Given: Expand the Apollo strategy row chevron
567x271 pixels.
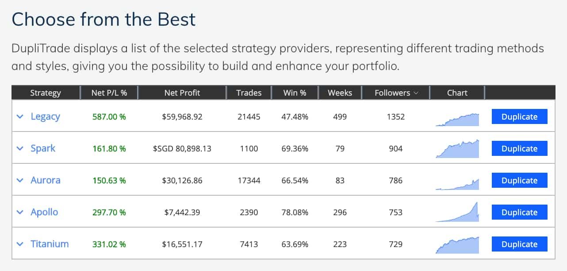Looking at the screenshot, I should [x=20, y=212].
